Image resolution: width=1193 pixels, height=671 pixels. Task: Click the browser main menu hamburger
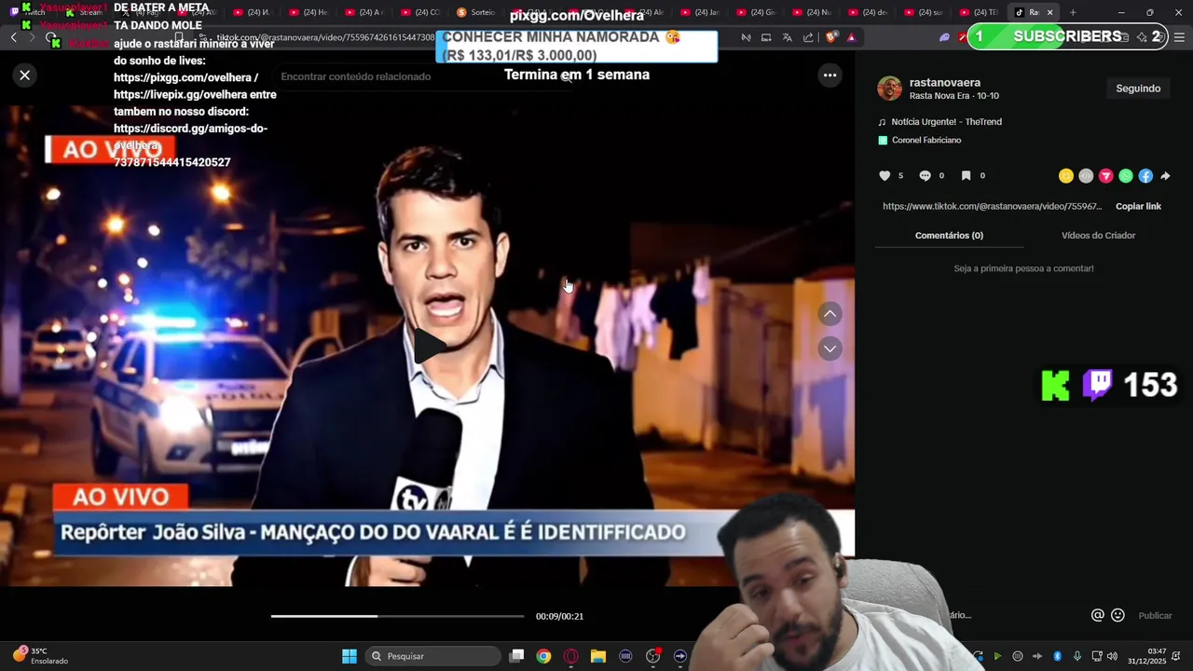[x=1179, y=37]
